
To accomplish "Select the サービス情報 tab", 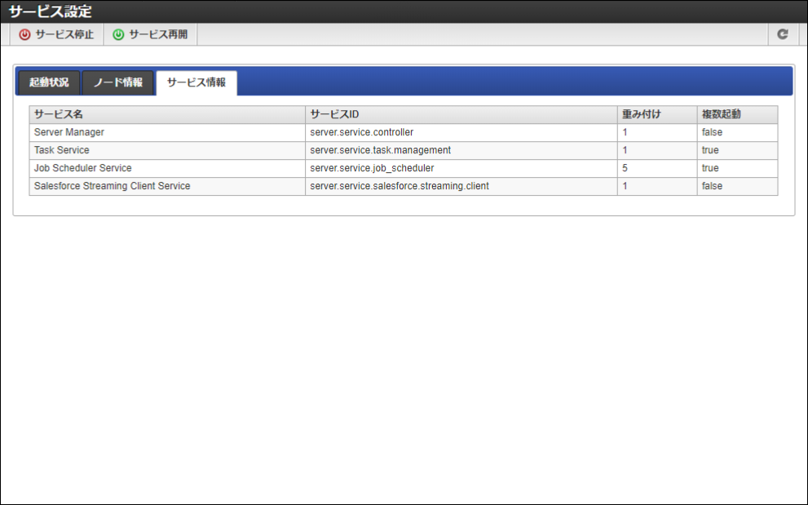I will click(196, 82).
